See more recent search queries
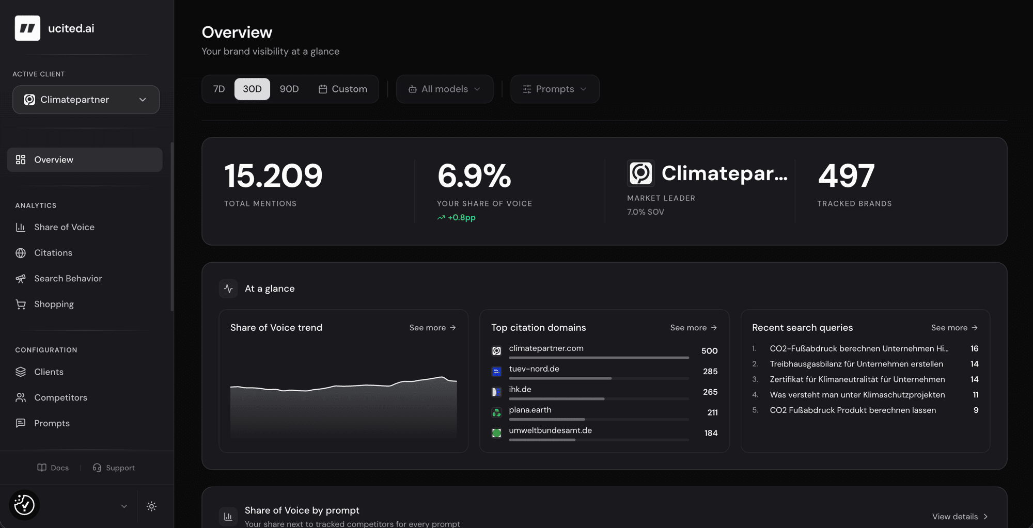Screen dimensions: 1033x528 pos(954,328)
